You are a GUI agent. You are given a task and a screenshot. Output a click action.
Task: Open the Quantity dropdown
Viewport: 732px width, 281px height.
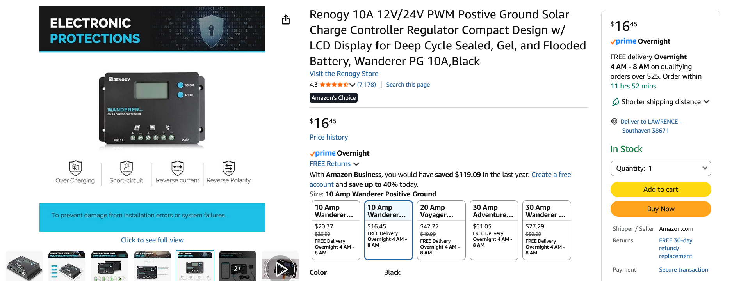pos(661,168)
